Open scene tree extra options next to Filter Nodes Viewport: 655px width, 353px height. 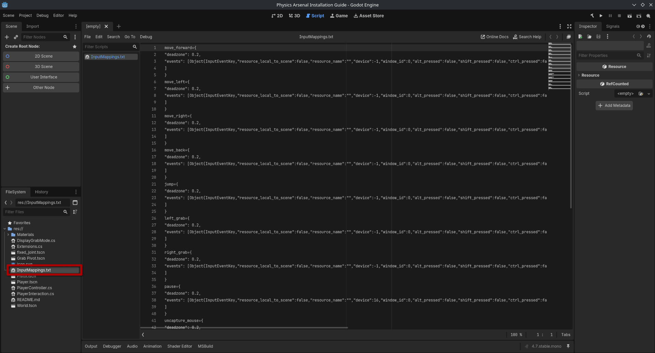coord(75,37)
